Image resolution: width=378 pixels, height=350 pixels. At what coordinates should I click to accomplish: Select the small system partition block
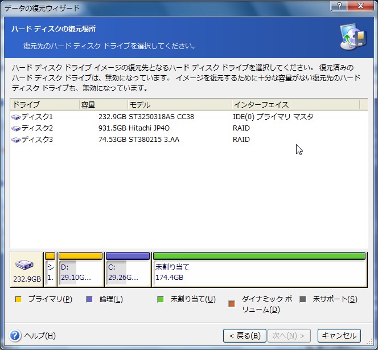coord(50,270)
